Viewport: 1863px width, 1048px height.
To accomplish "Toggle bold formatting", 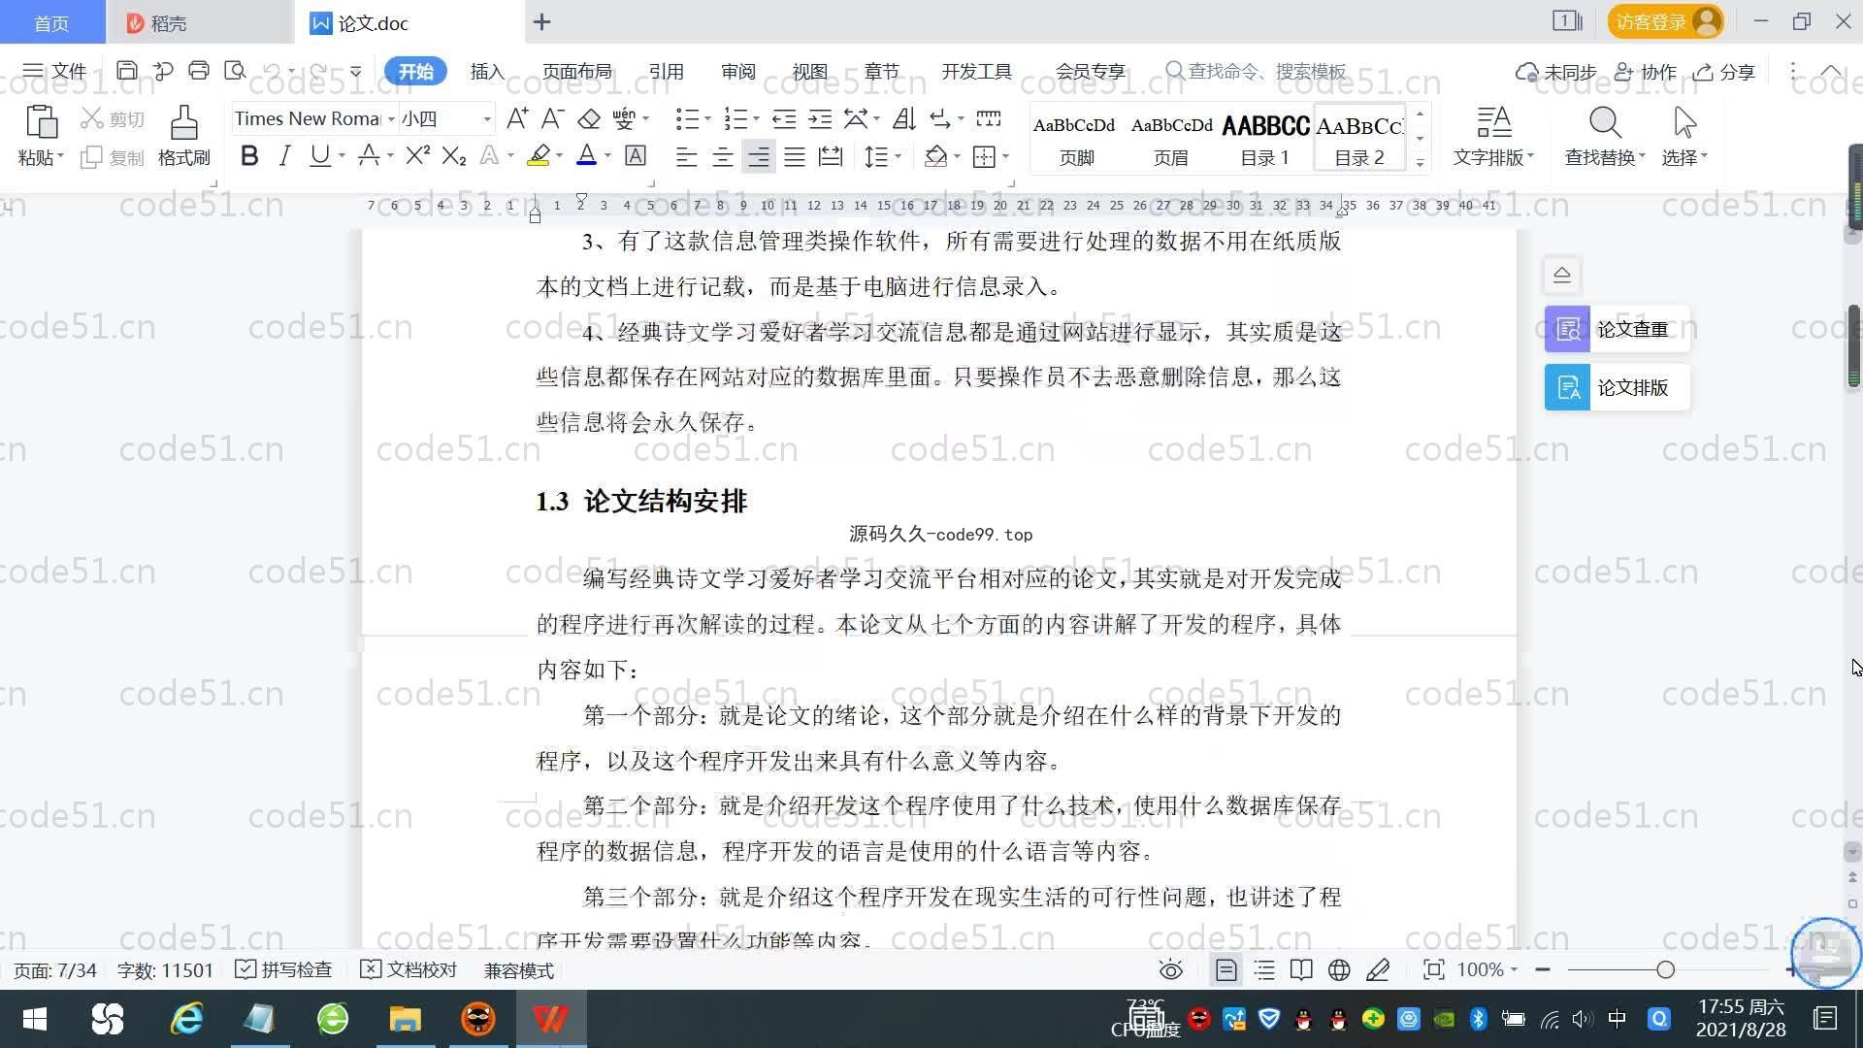I will (249, 156).
